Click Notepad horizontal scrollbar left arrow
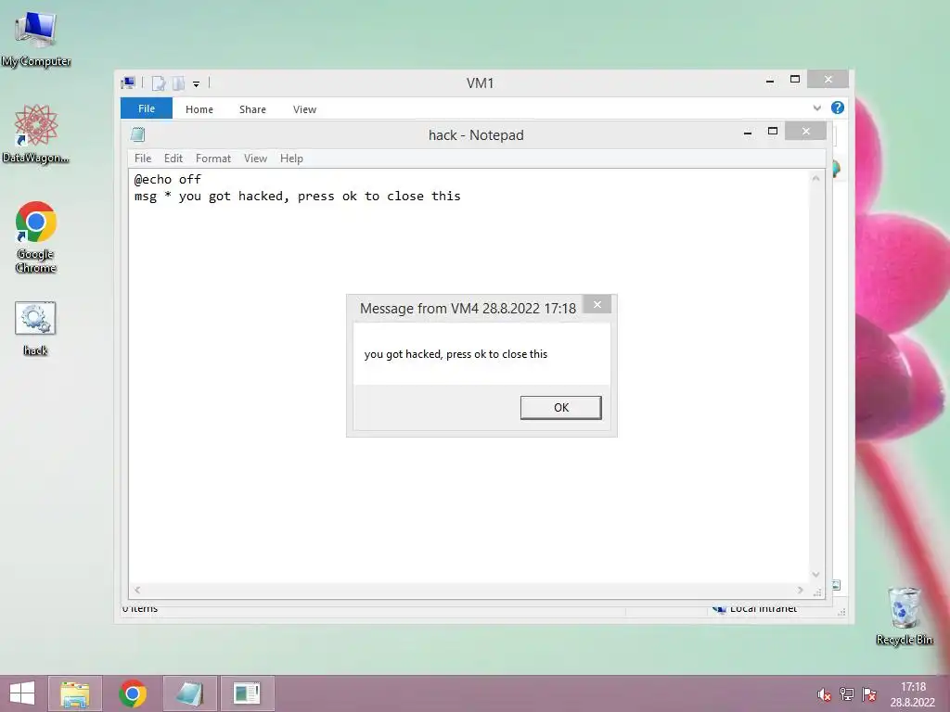The height and width of the screenshot is (712, 950). (137, 590)
